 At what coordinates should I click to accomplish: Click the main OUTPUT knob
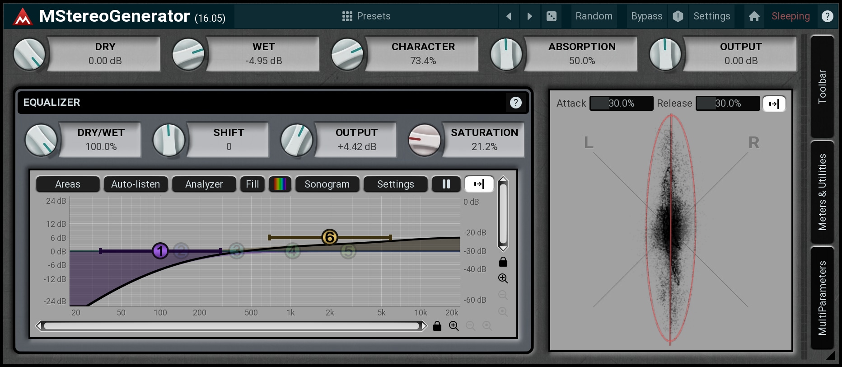pyautogui.click(x=665, y=54)
